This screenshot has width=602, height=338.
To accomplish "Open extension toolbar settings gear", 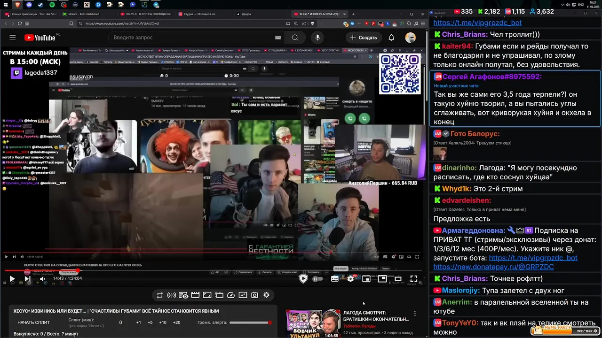I will 266,295.
